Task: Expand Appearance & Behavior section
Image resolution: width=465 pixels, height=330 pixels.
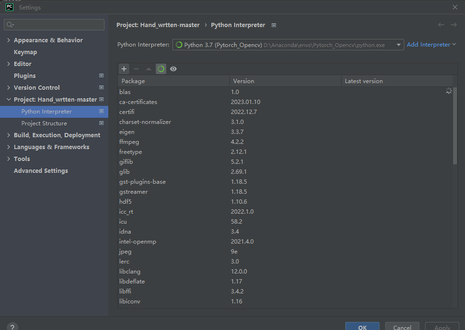Action: [9, 40]
